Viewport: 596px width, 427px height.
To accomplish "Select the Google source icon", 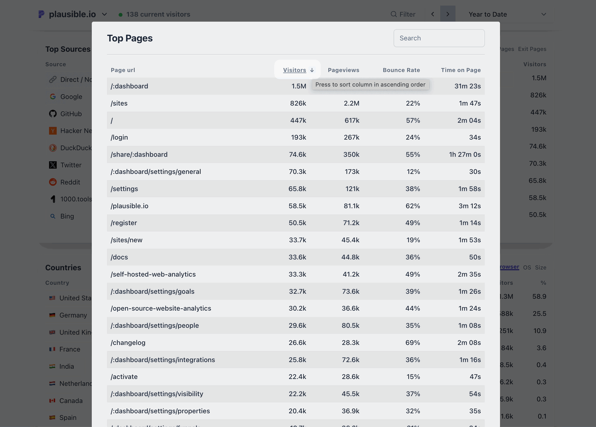I will [x=53, y=97].
